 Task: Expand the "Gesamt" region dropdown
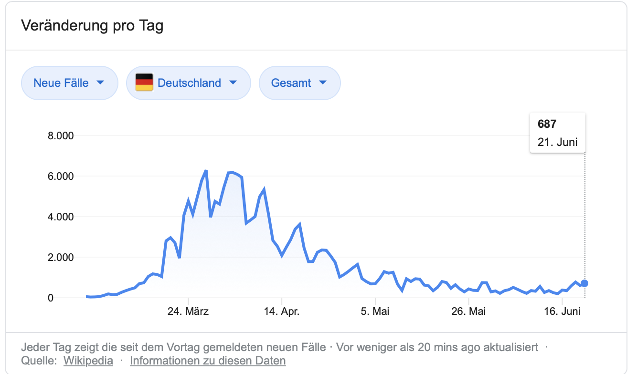tap(299, 83)
